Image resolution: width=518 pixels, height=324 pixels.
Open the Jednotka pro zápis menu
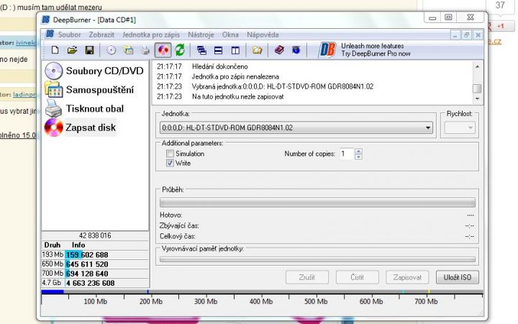(x=151, y=35)
